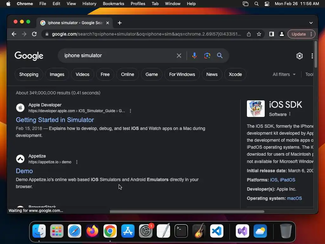This screenshot has height=244, width=325.
Task: Open Launchpad from the Dock
Action: (57, 231)
